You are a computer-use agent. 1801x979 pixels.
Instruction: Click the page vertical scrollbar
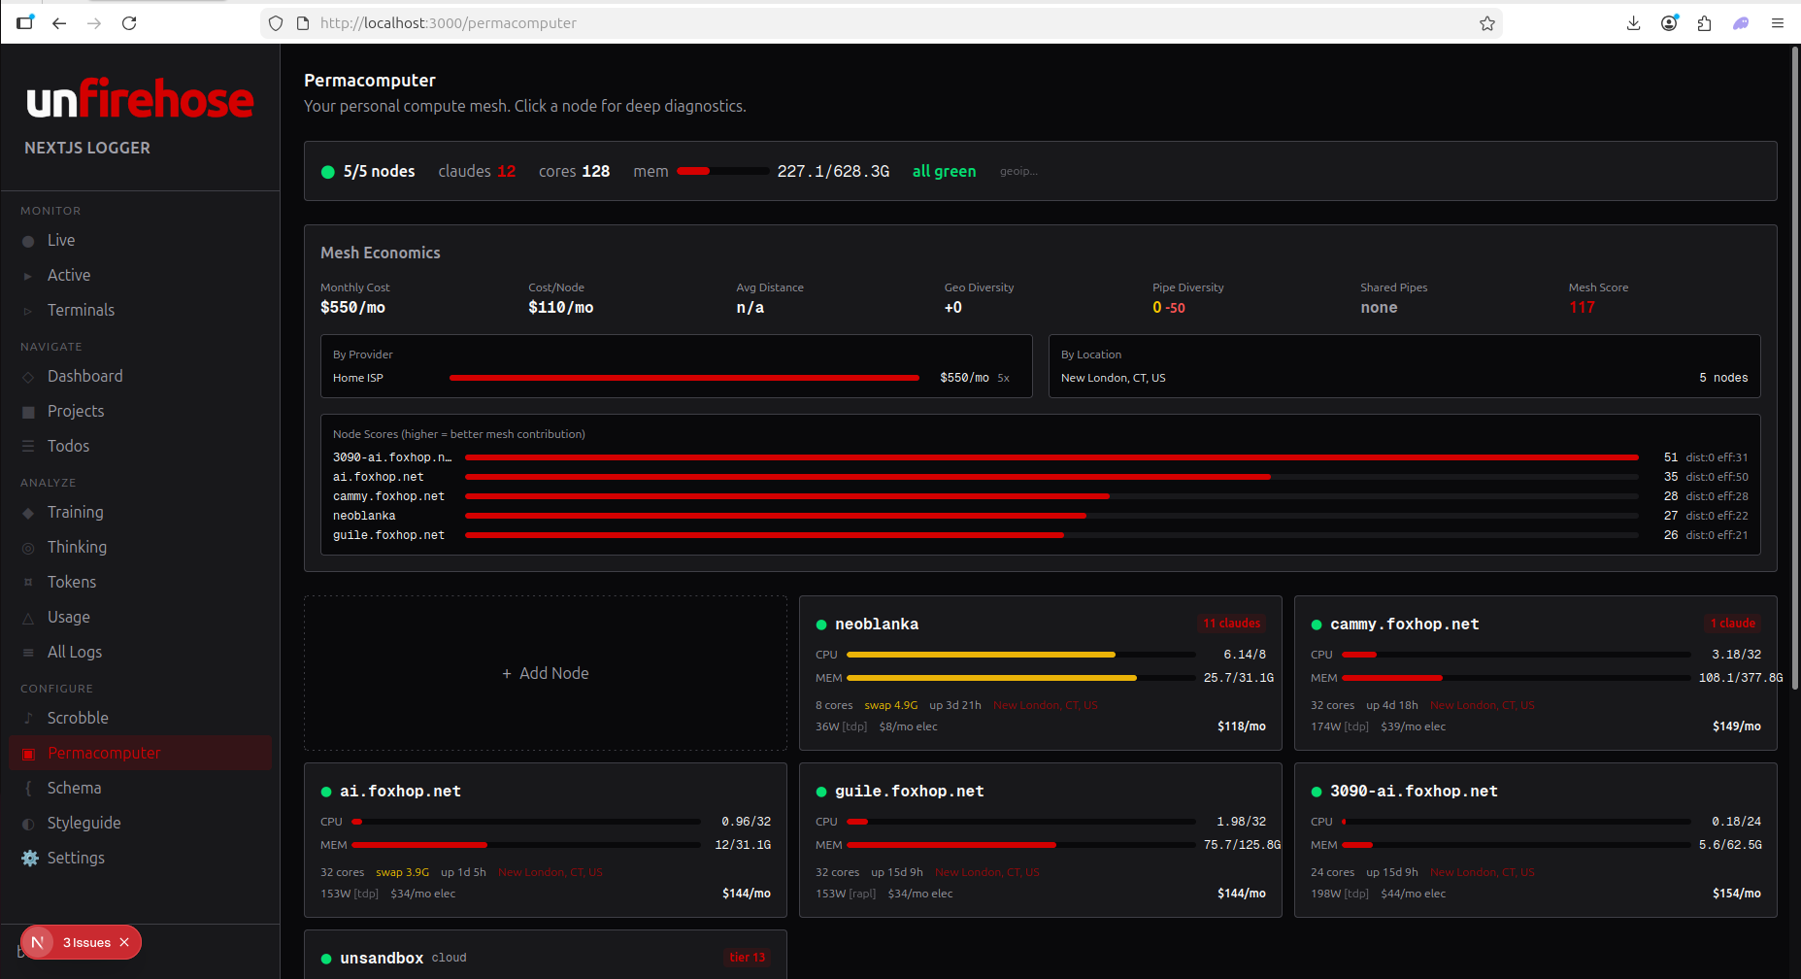click(x=1794, y=369)
